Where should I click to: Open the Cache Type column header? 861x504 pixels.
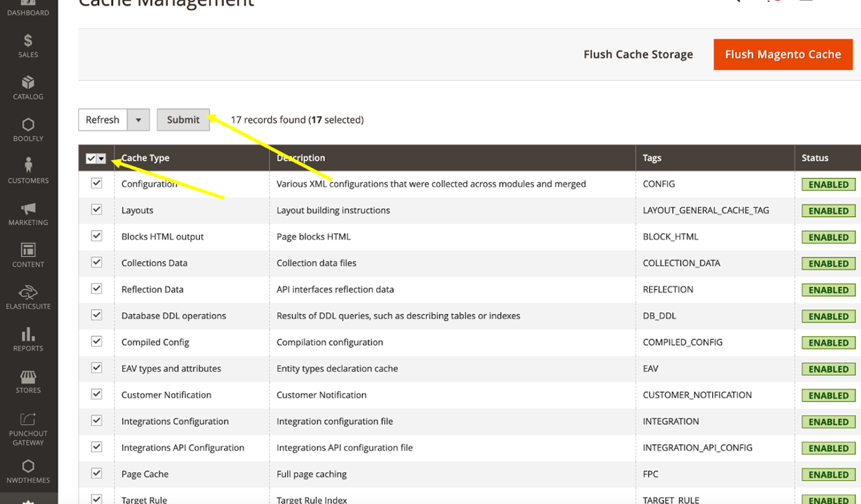(145, 158)
